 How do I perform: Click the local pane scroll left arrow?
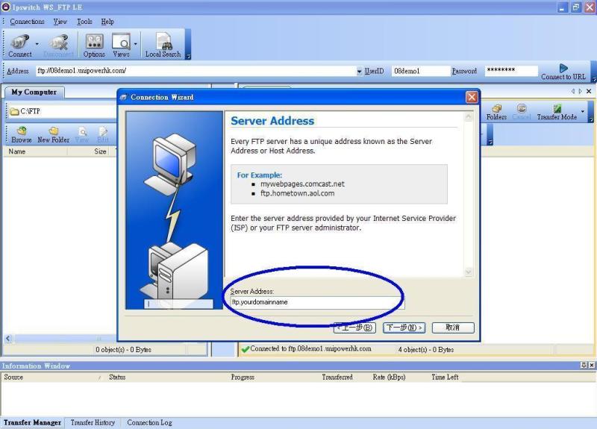coord(8,339)
